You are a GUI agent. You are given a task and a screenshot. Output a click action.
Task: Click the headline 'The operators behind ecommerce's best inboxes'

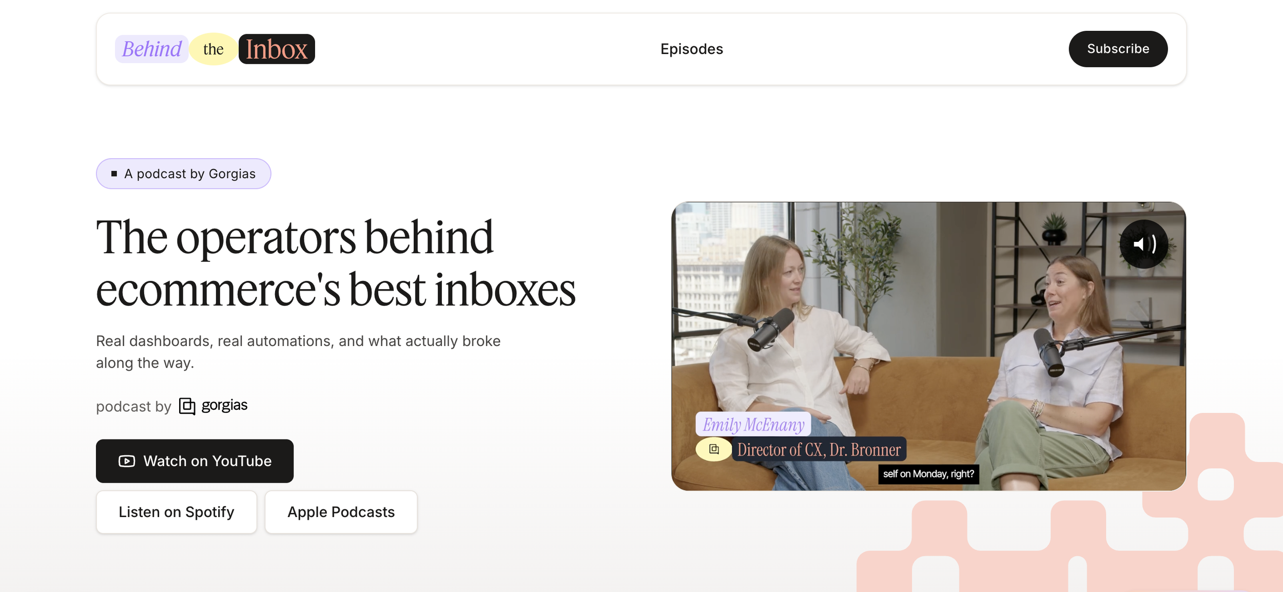(x=336, y=263)
